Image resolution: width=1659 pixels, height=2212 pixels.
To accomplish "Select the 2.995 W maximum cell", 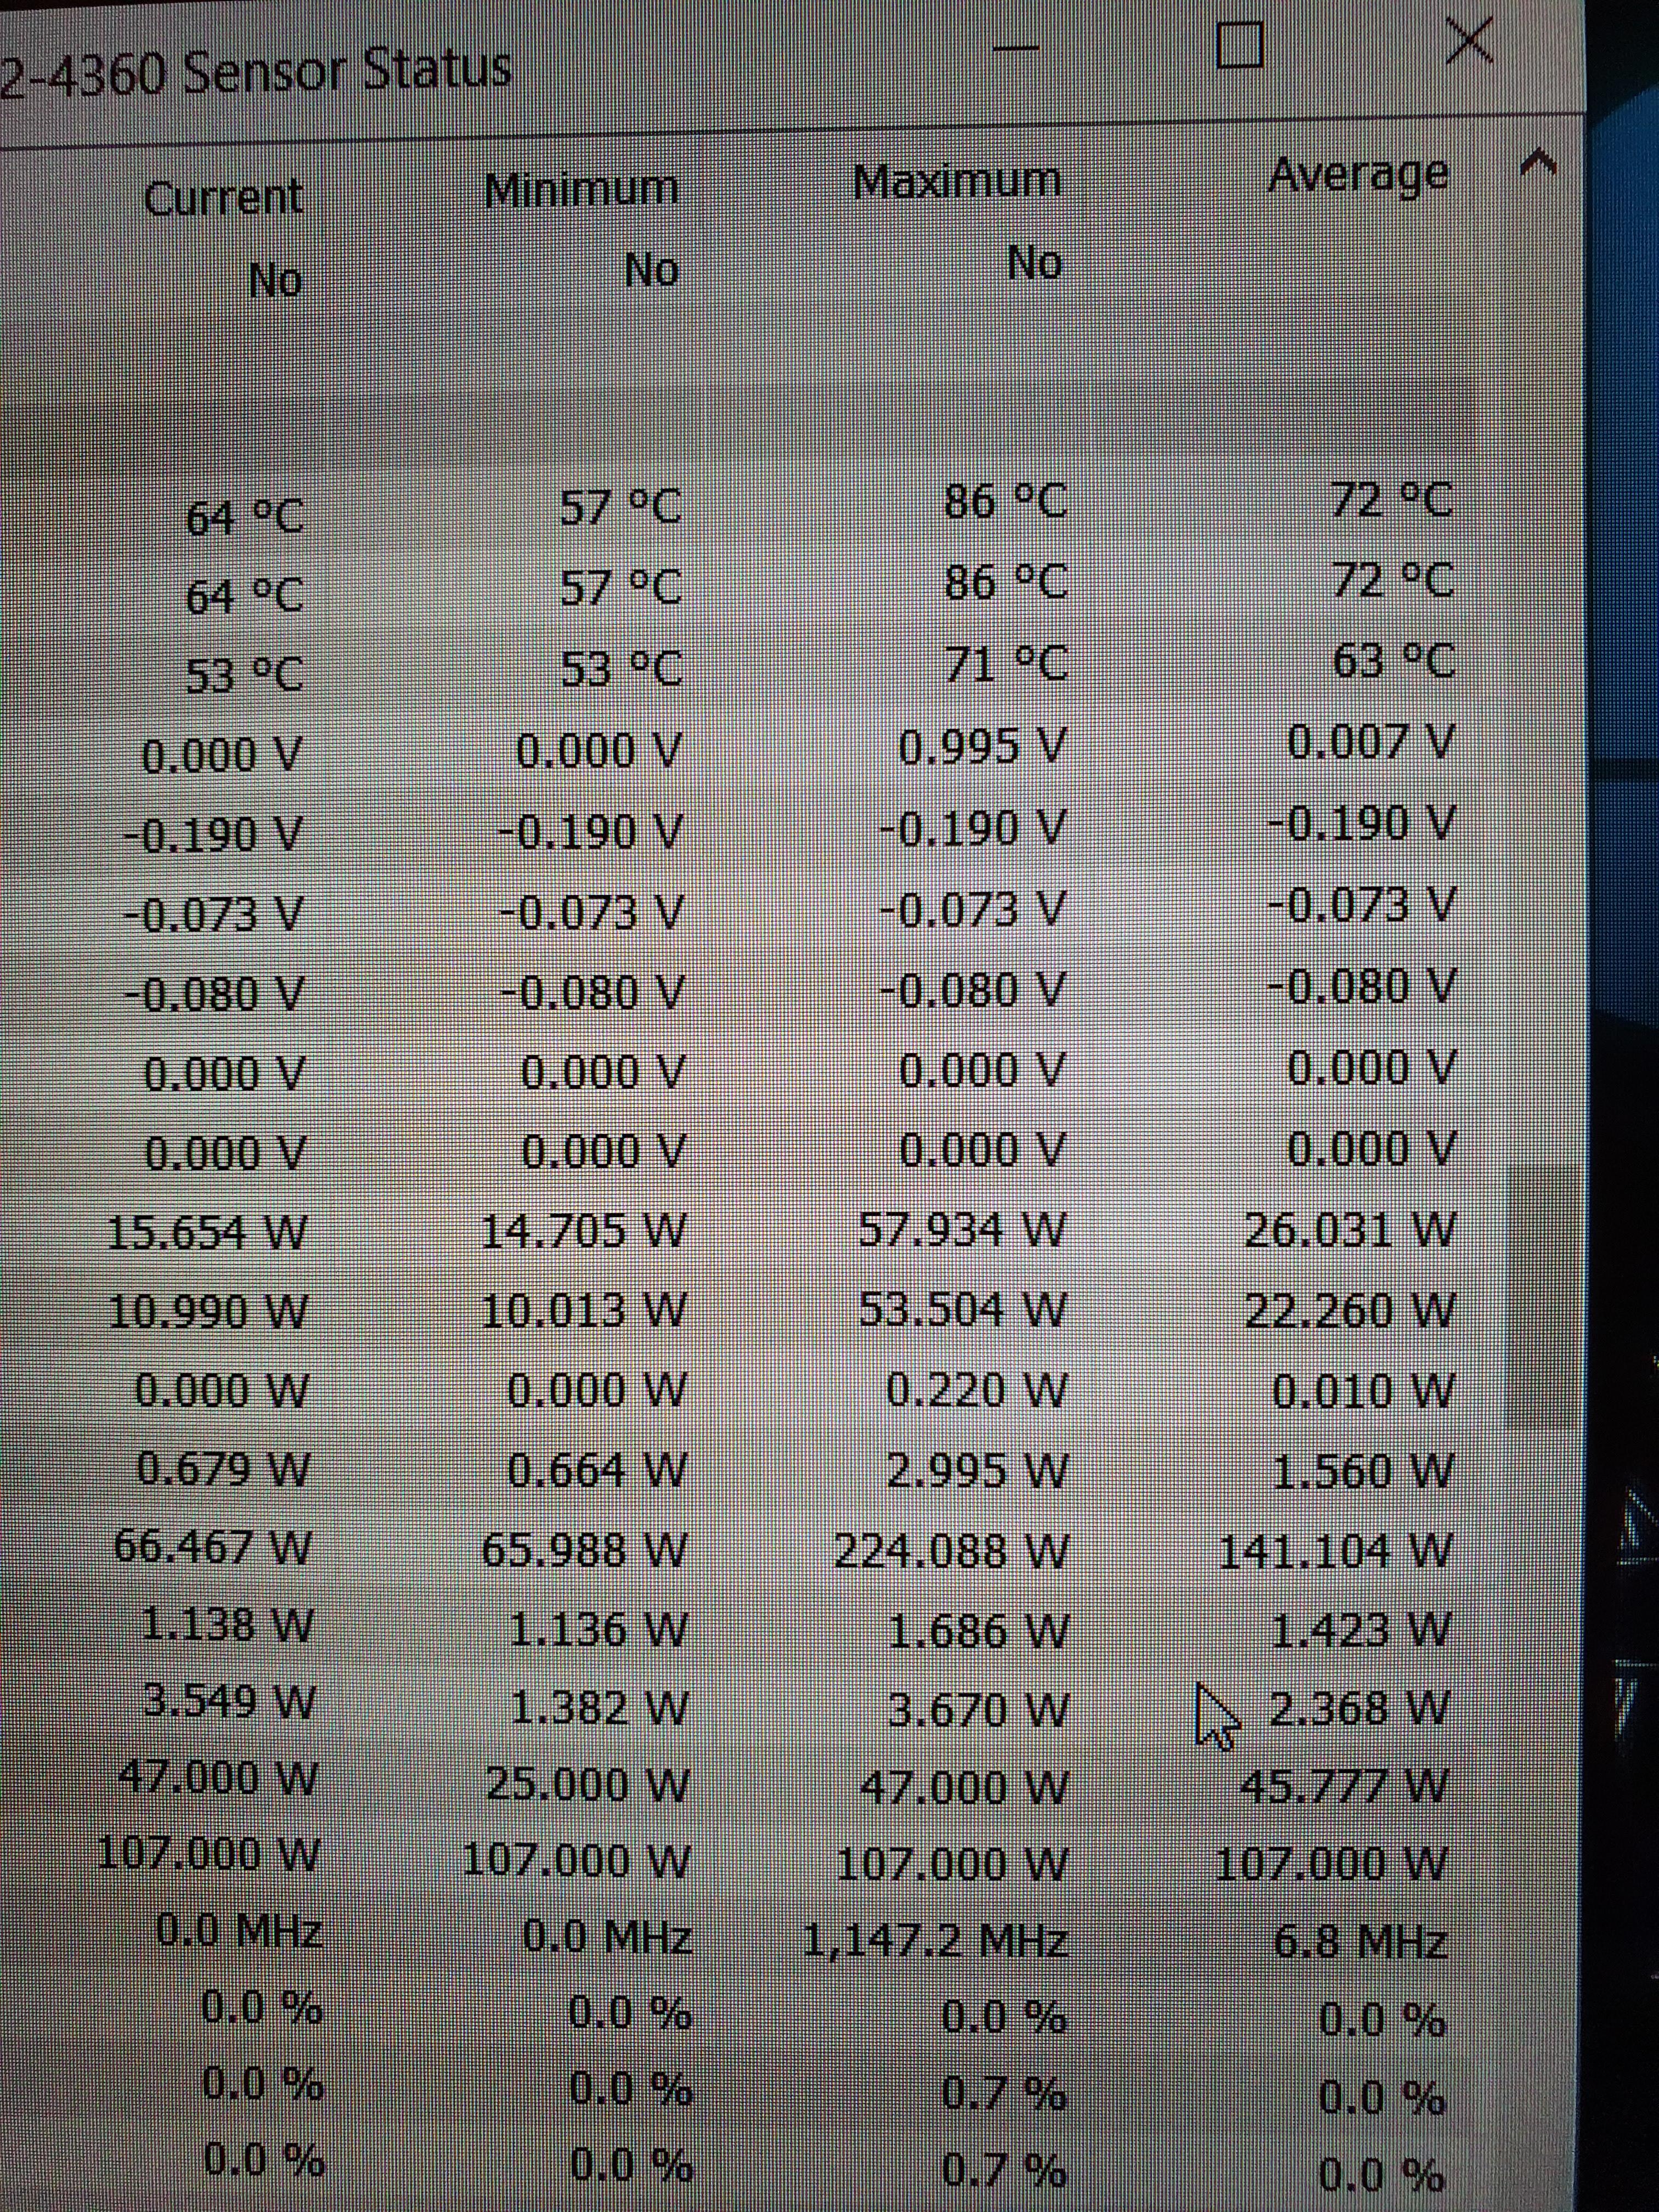I will pos(977,1470).
